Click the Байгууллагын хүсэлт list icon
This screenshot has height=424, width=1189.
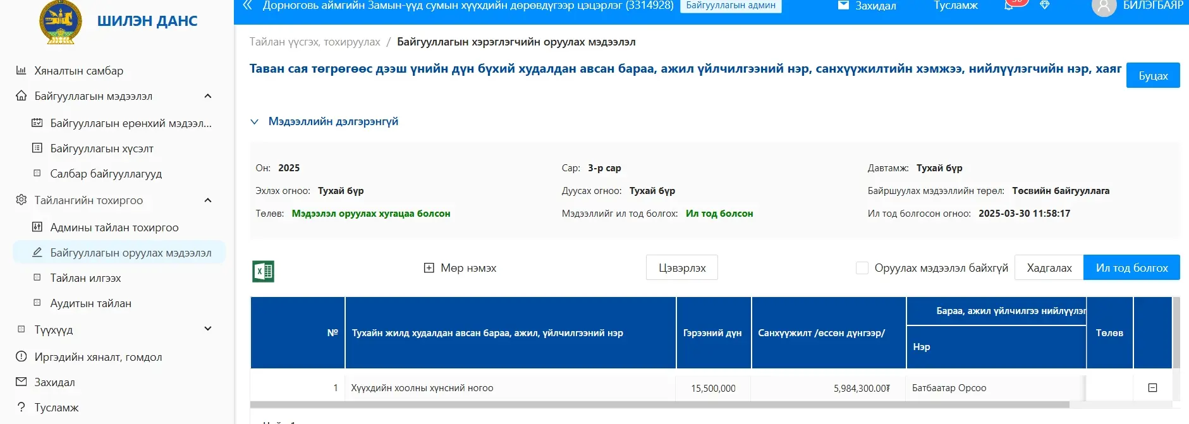click(x=37, y=148)
